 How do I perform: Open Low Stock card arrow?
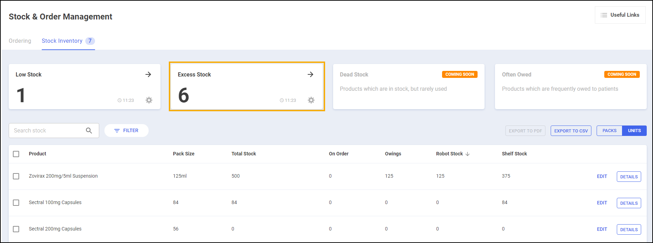coord(148,74)
